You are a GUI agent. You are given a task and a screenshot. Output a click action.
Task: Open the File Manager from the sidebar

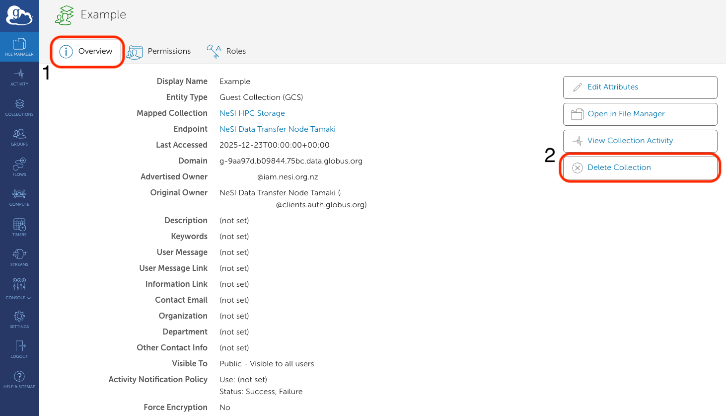point(19,47)
